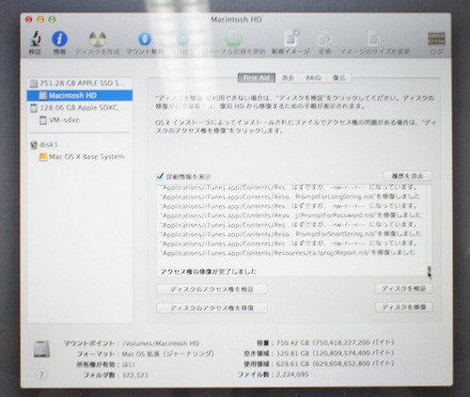This screenshot has height=397, width=470.
Task: Click Verify Disk (ディスクを検証) button
Action: point(403,289)
